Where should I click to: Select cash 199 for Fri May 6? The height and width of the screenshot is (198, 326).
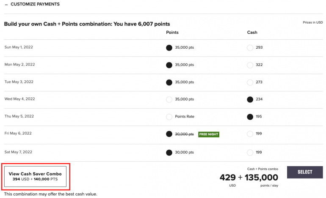click(x=250, y=134)
